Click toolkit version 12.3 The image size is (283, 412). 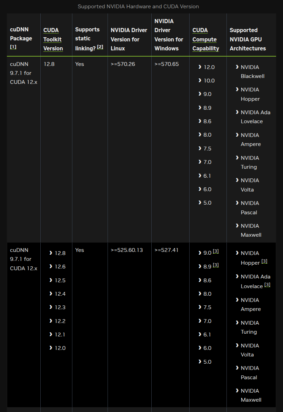60,307
